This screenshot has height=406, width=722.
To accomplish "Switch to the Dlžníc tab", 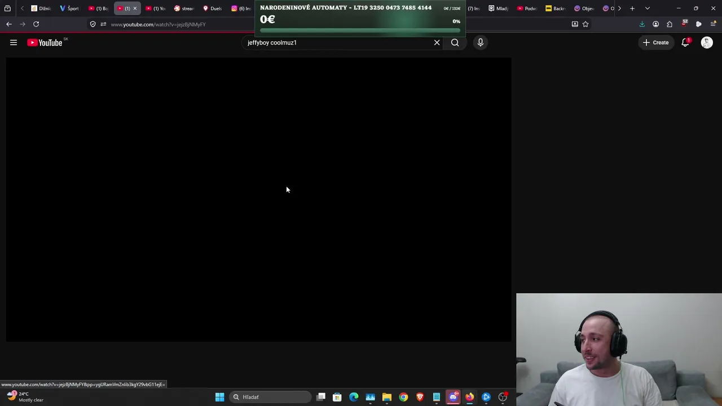I will [x=41, y=8].
